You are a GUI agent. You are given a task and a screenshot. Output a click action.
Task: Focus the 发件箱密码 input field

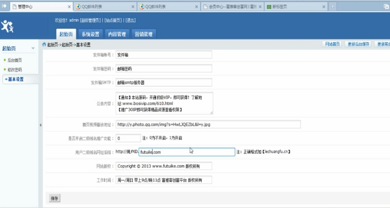(164, 68)
